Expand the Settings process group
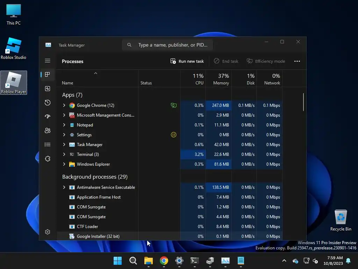Viewport: 358px width, 269px height. pos(64,135)
